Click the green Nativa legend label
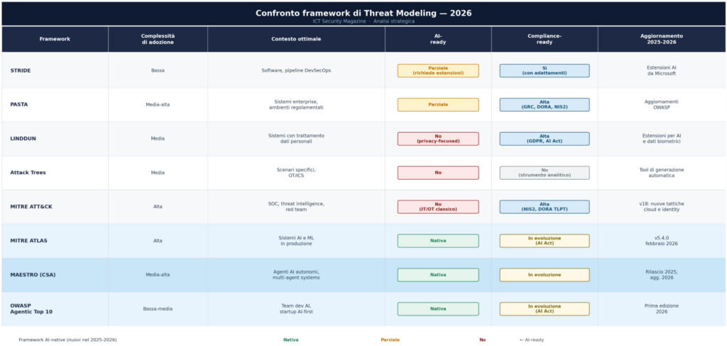 pyautogui.click(x=290, y=340)
